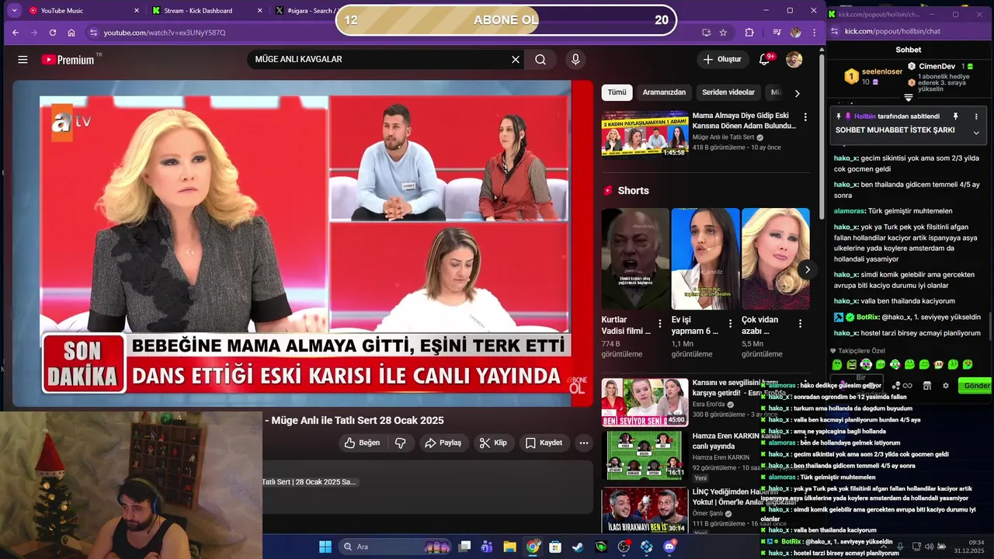Open Microsoft Store from taskbar
Viewport: 994px width, 559px height.
pyautogui.click(x=555, y=547)
